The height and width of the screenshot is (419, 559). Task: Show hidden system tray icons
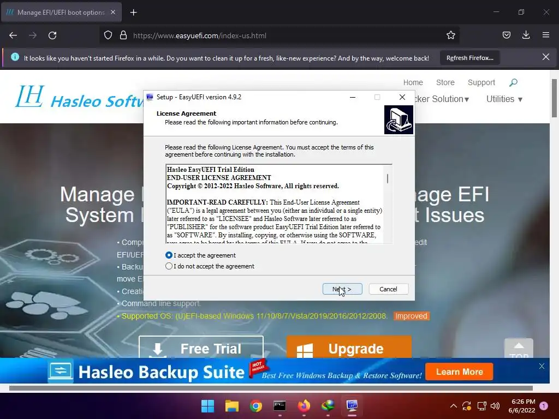(x=454, y=406)
